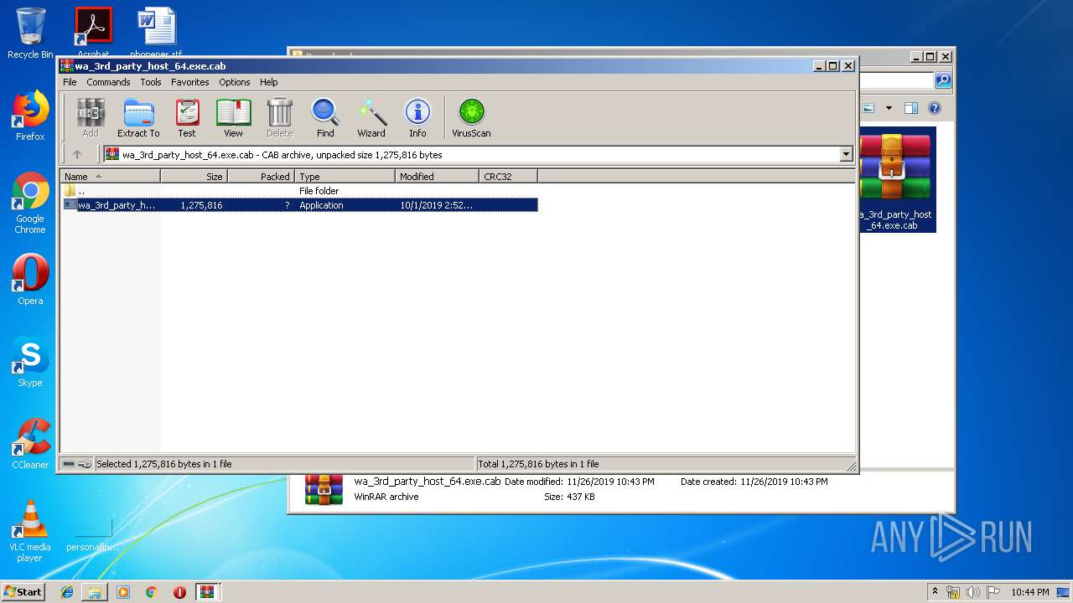
Task: Switch to WinRAR taskbar button
Action: [208, 592]
